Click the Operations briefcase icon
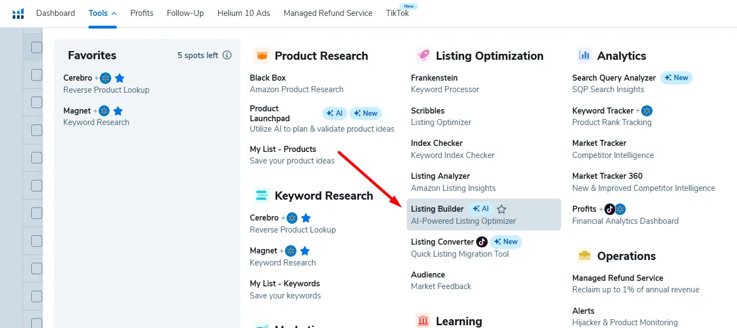Image resolution: width=737 pixels, height=328 pixels. [585, 256]
